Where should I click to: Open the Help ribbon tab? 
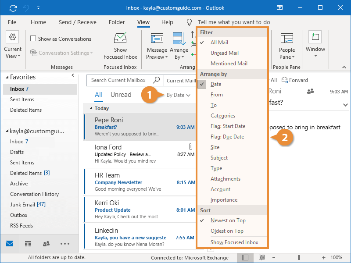click(x=167, y=22)
